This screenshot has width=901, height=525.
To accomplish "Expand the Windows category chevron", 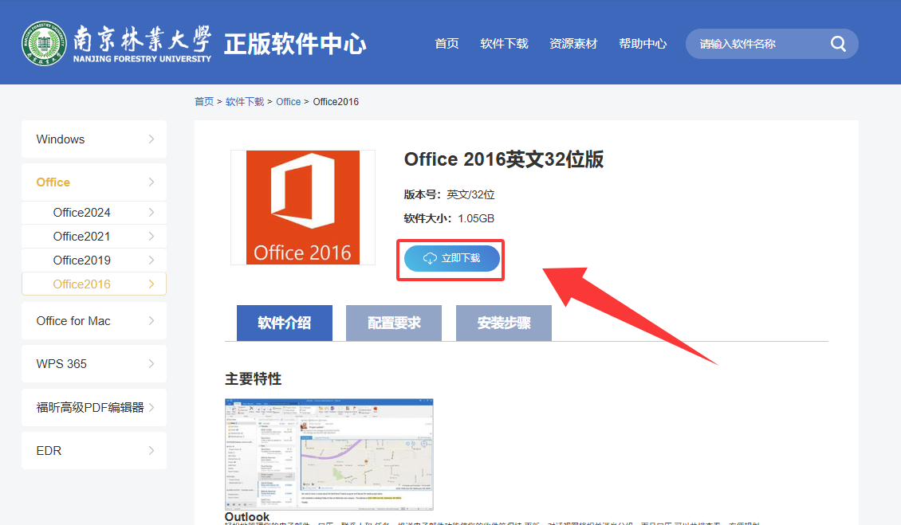I will click(x=151, y=139).
